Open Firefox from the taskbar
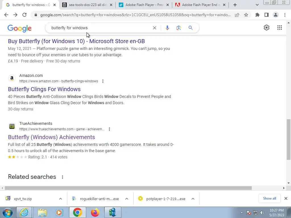 (95, 212)
